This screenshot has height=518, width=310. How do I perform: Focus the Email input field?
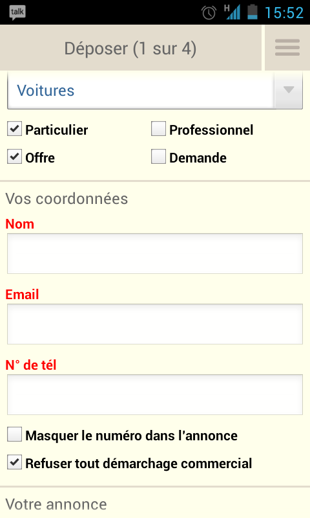[x=155, y=324]
